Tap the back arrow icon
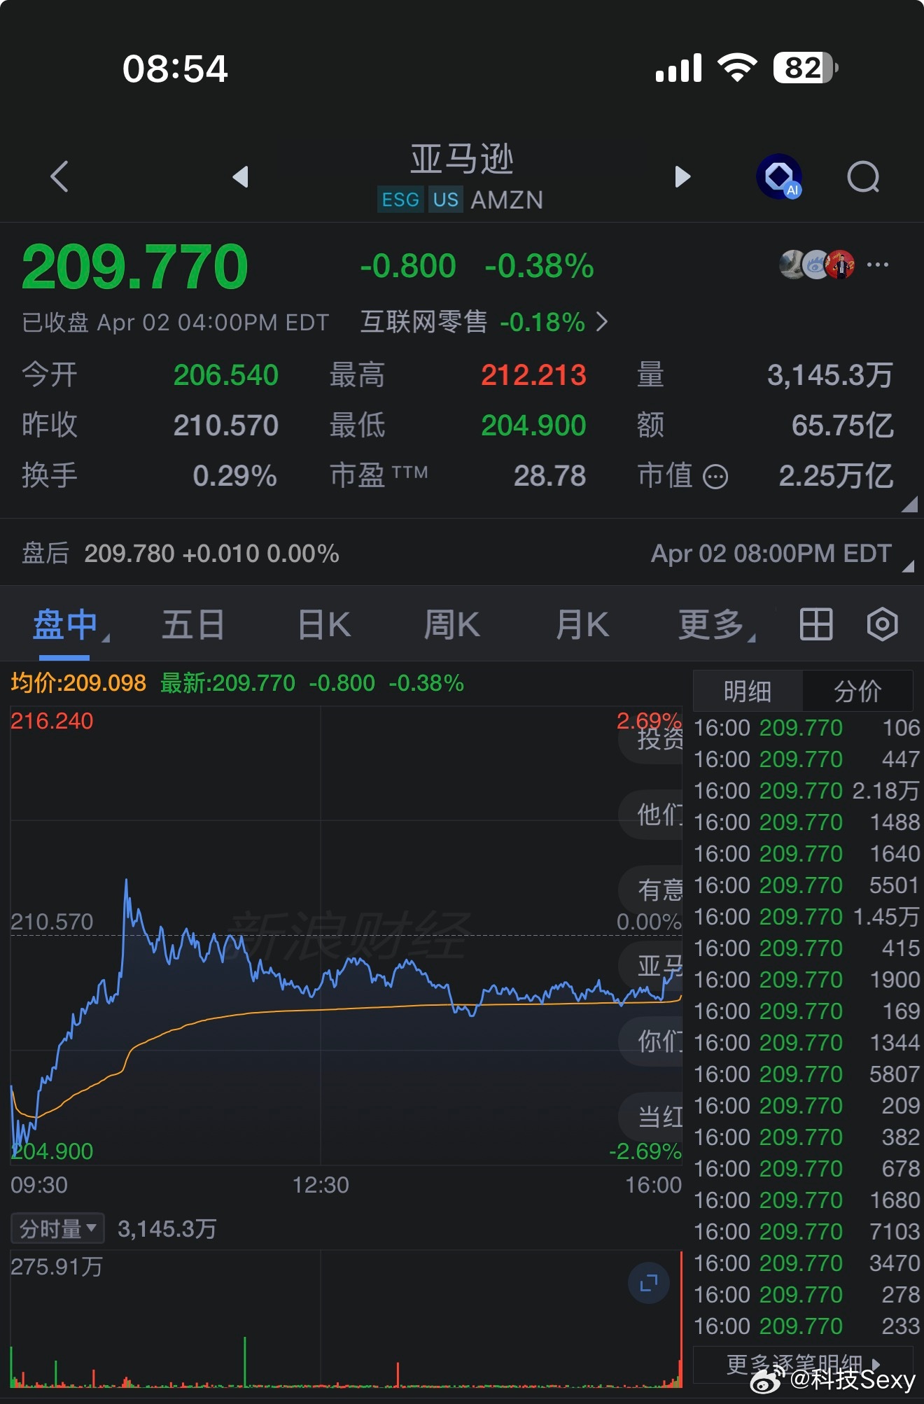This screenshot has height=1404, width=924. tap(60, 176)
